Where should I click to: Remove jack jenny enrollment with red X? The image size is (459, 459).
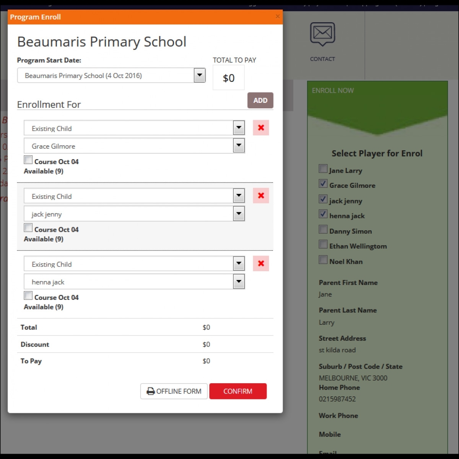tap(261, 195)
